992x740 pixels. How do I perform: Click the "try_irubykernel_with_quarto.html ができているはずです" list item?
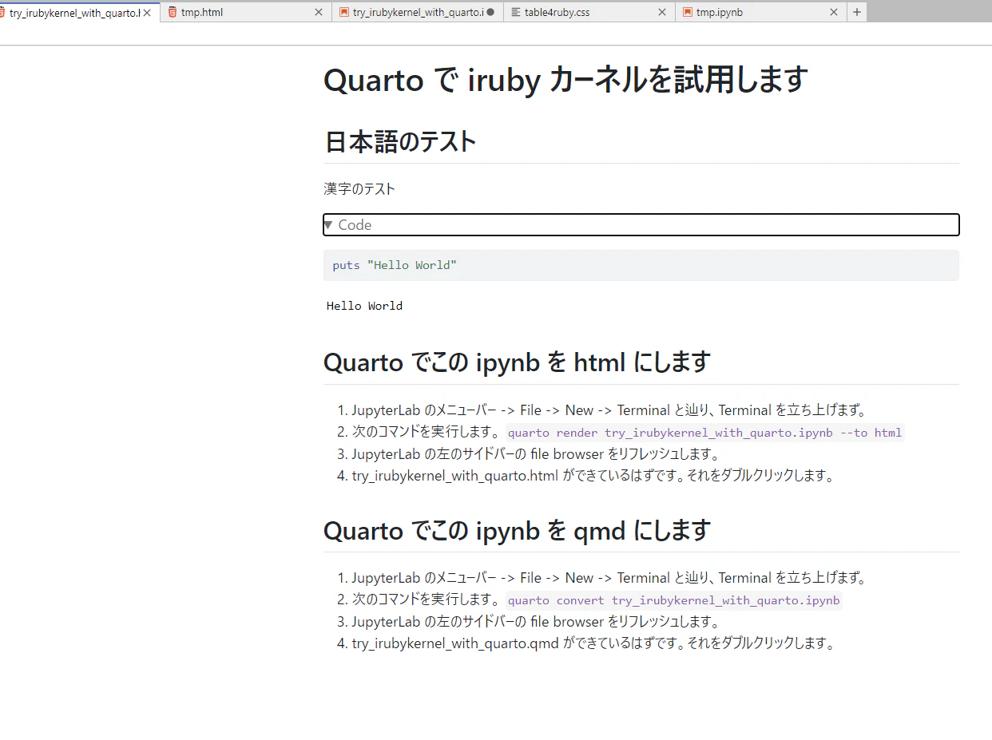pos(593,476)
